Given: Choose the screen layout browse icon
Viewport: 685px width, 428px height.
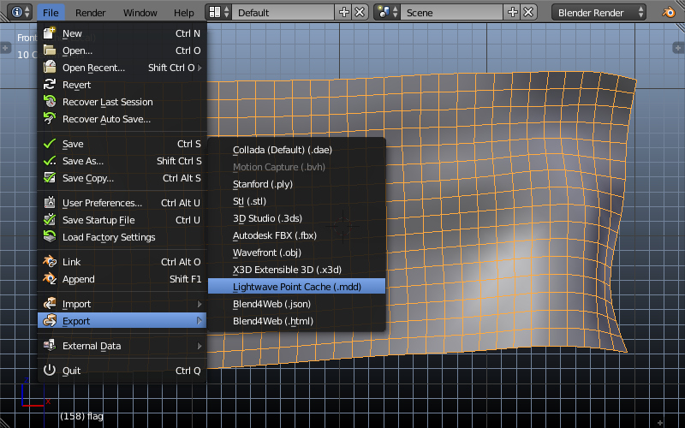Looking at the screenshot, I should pos(219,12).
